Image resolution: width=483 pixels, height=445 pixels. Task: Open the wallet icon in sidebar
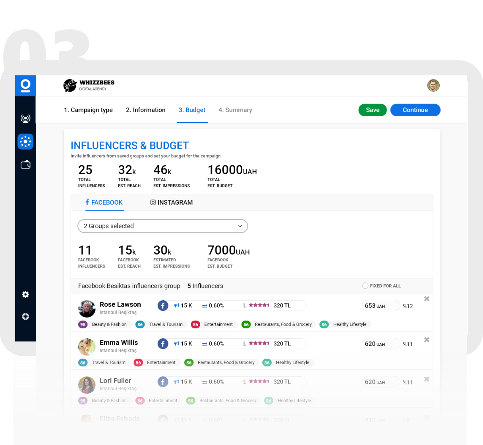tap(25, 165)
